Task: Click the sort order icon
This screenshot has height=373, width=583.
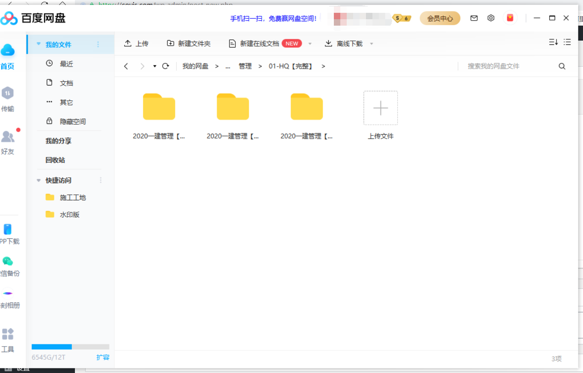Action: coord(553,42)
